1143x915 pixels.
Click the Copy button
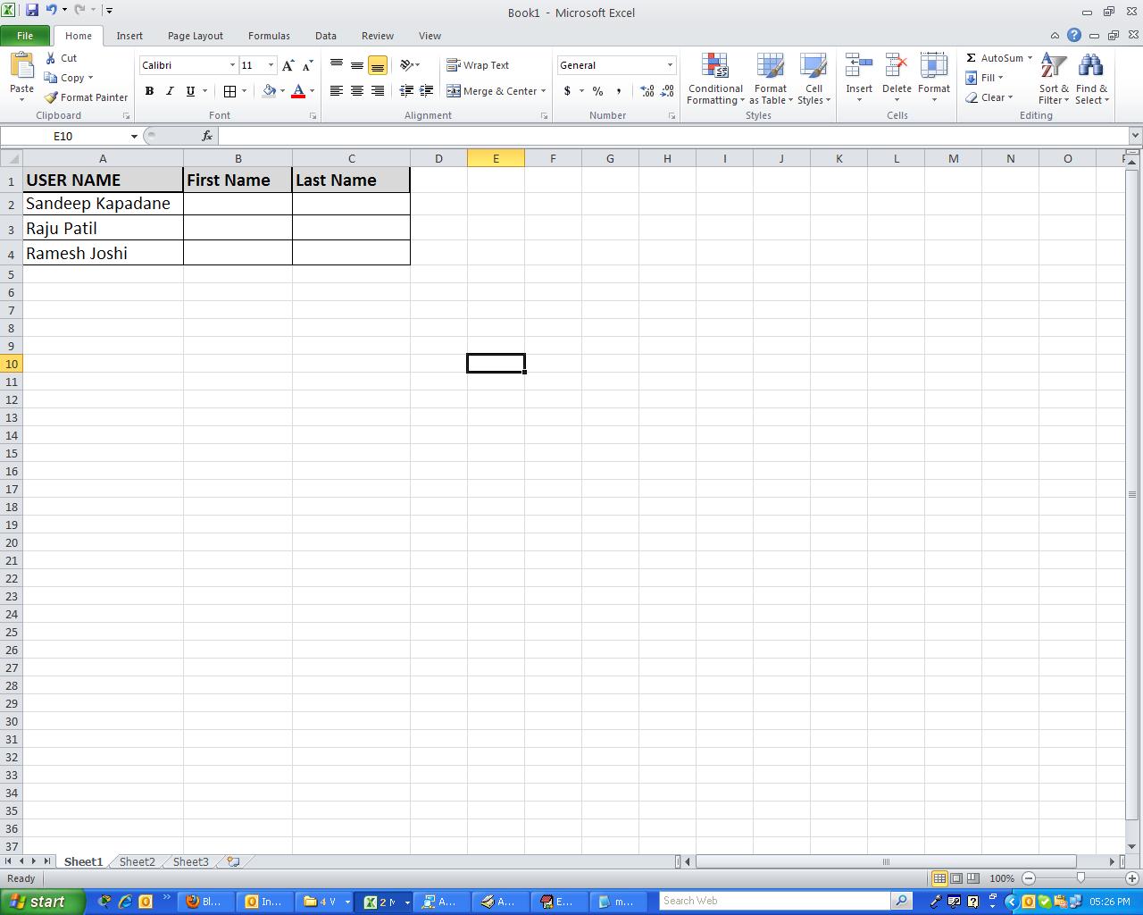(69, 78)
